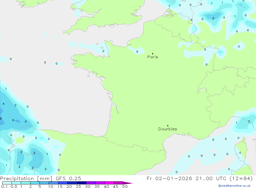Click the '(12+84)' forecast run text
The height and width of the screenshot is (188, 256).
241,179
